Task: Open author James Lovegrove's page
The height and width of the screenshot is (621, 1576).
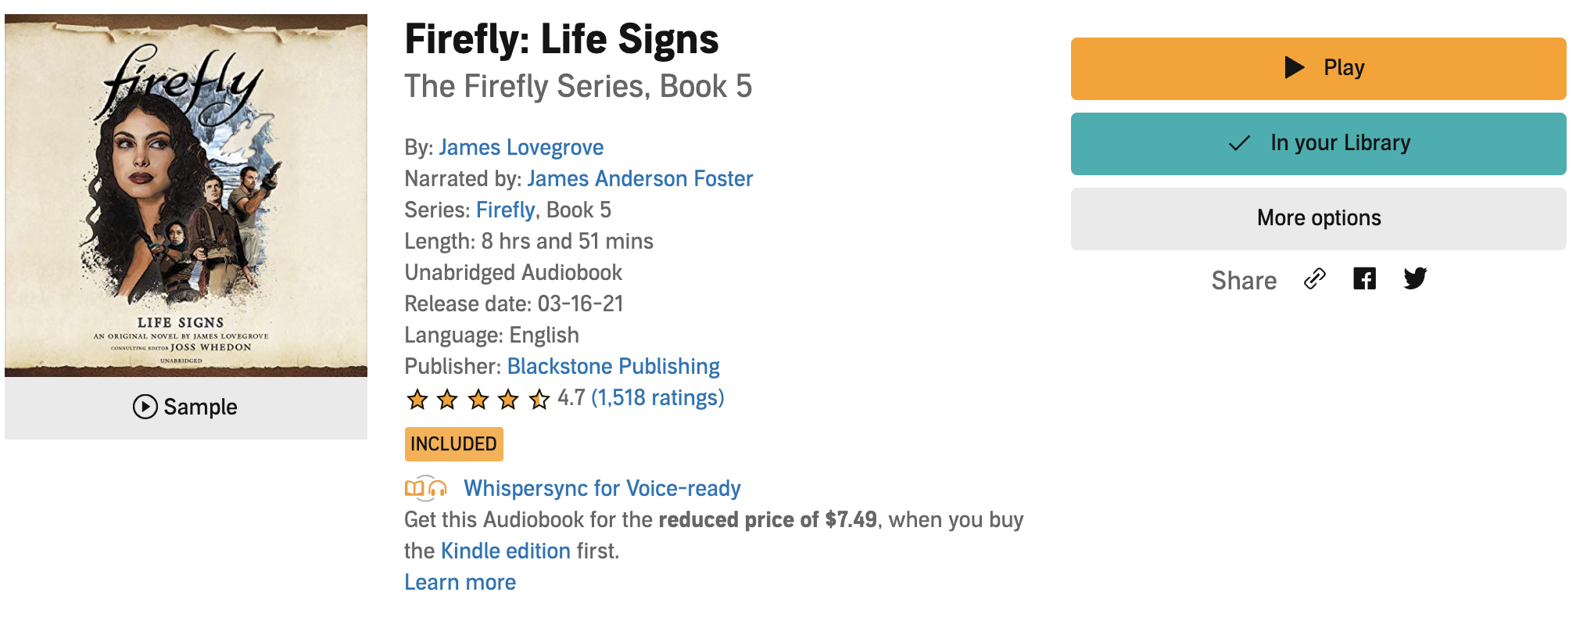Action: pos(521,148)
